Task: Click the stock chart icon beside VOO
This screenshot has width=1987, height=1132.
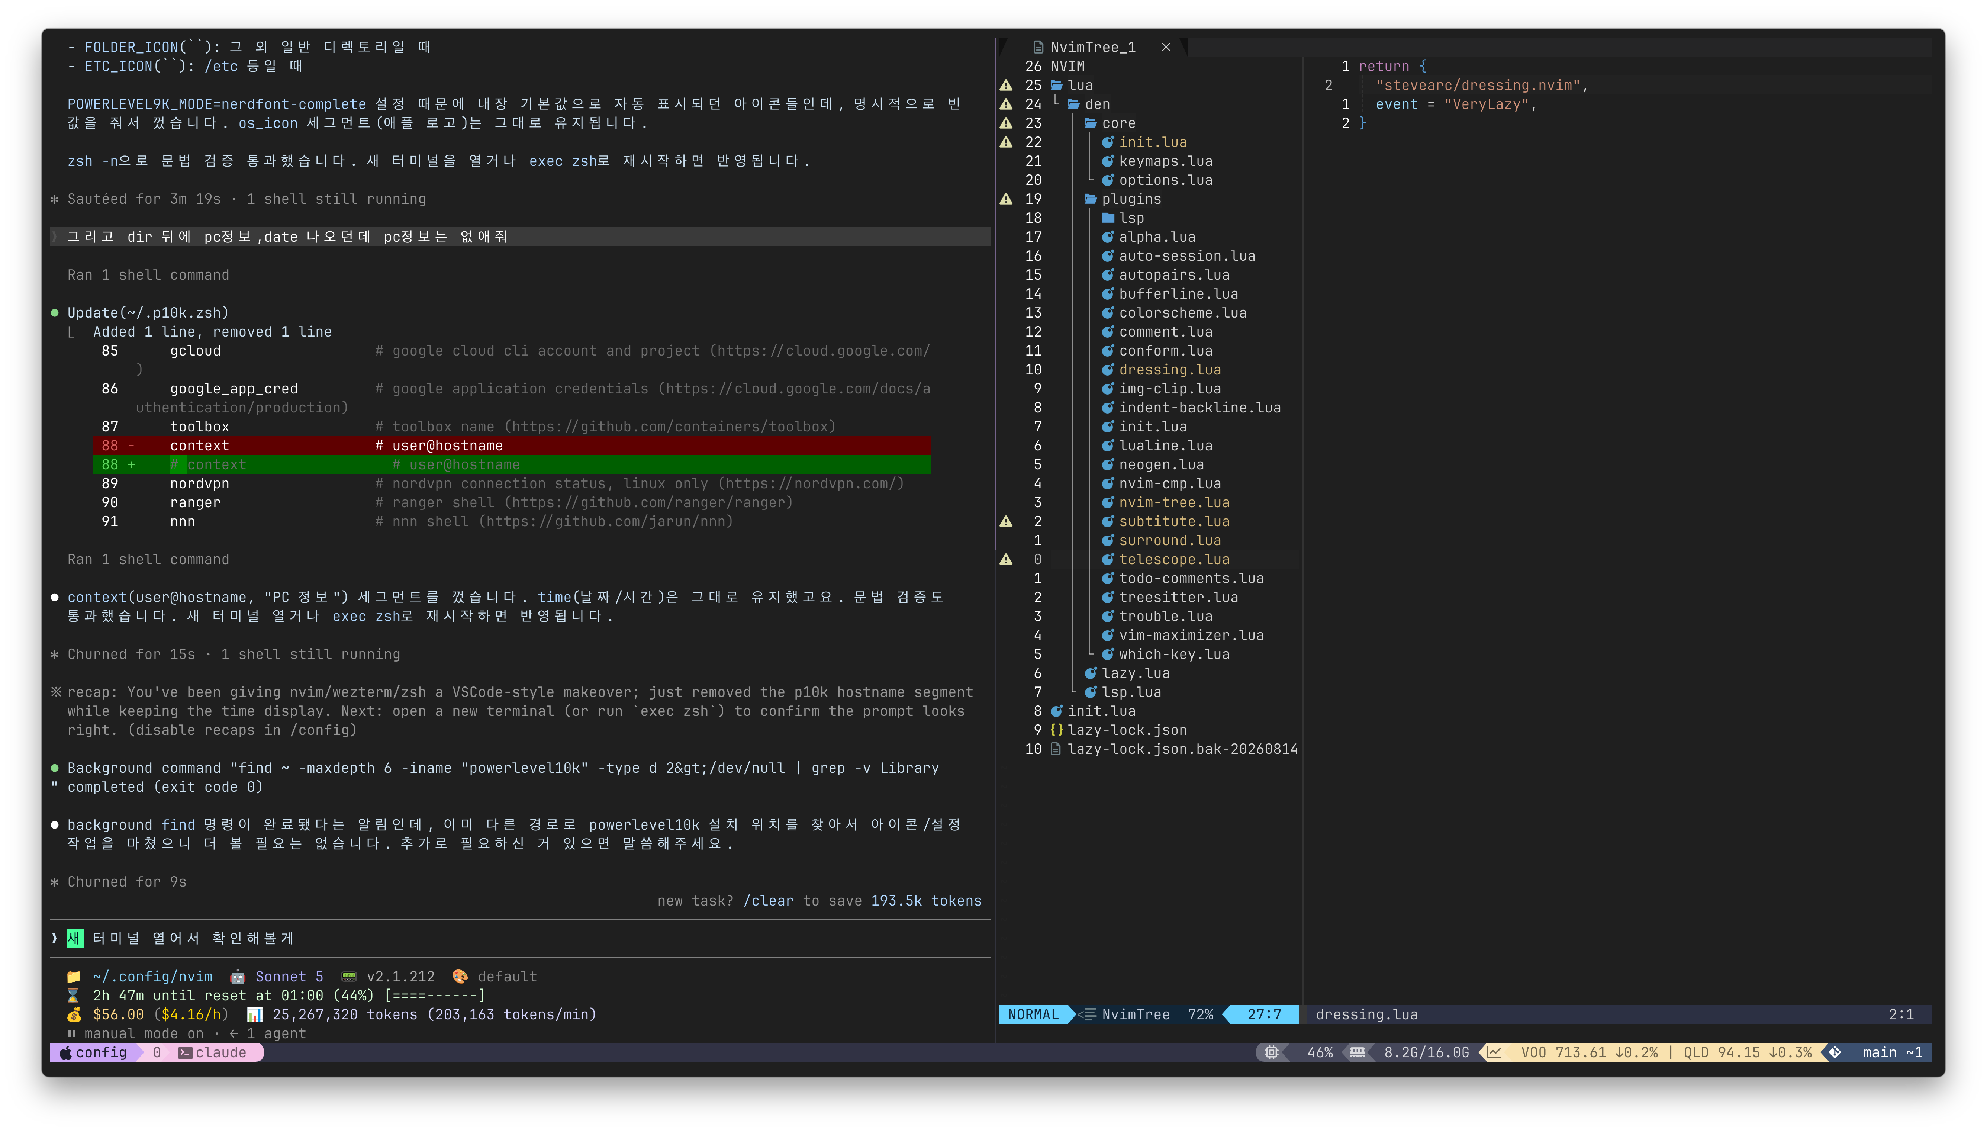Action: [x=1494, y=1053]
